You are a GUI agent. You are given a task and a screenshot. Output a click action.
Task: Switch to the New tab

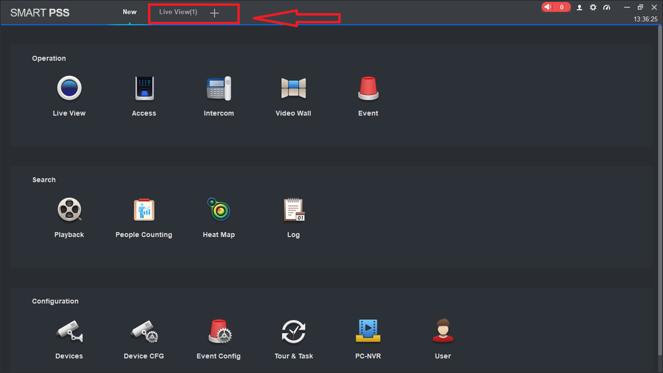(129, 12)
